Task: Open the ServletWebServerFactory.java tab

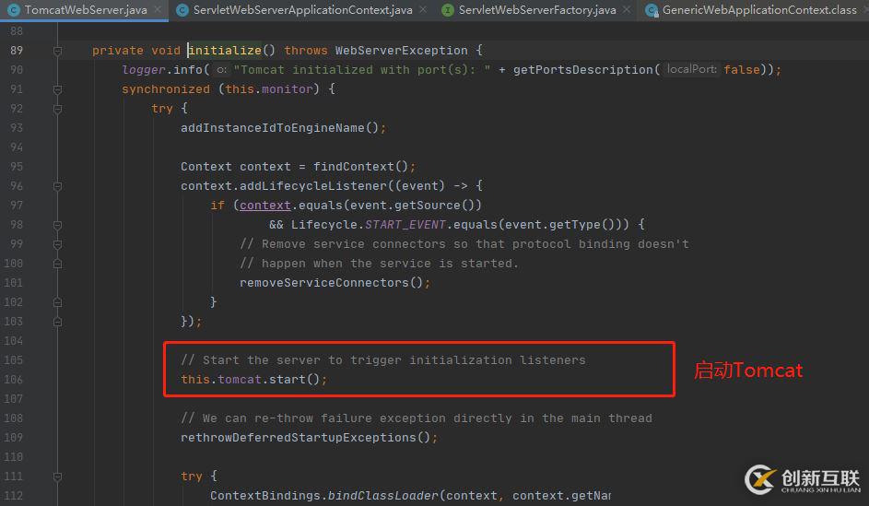Action: pos(537,10)
